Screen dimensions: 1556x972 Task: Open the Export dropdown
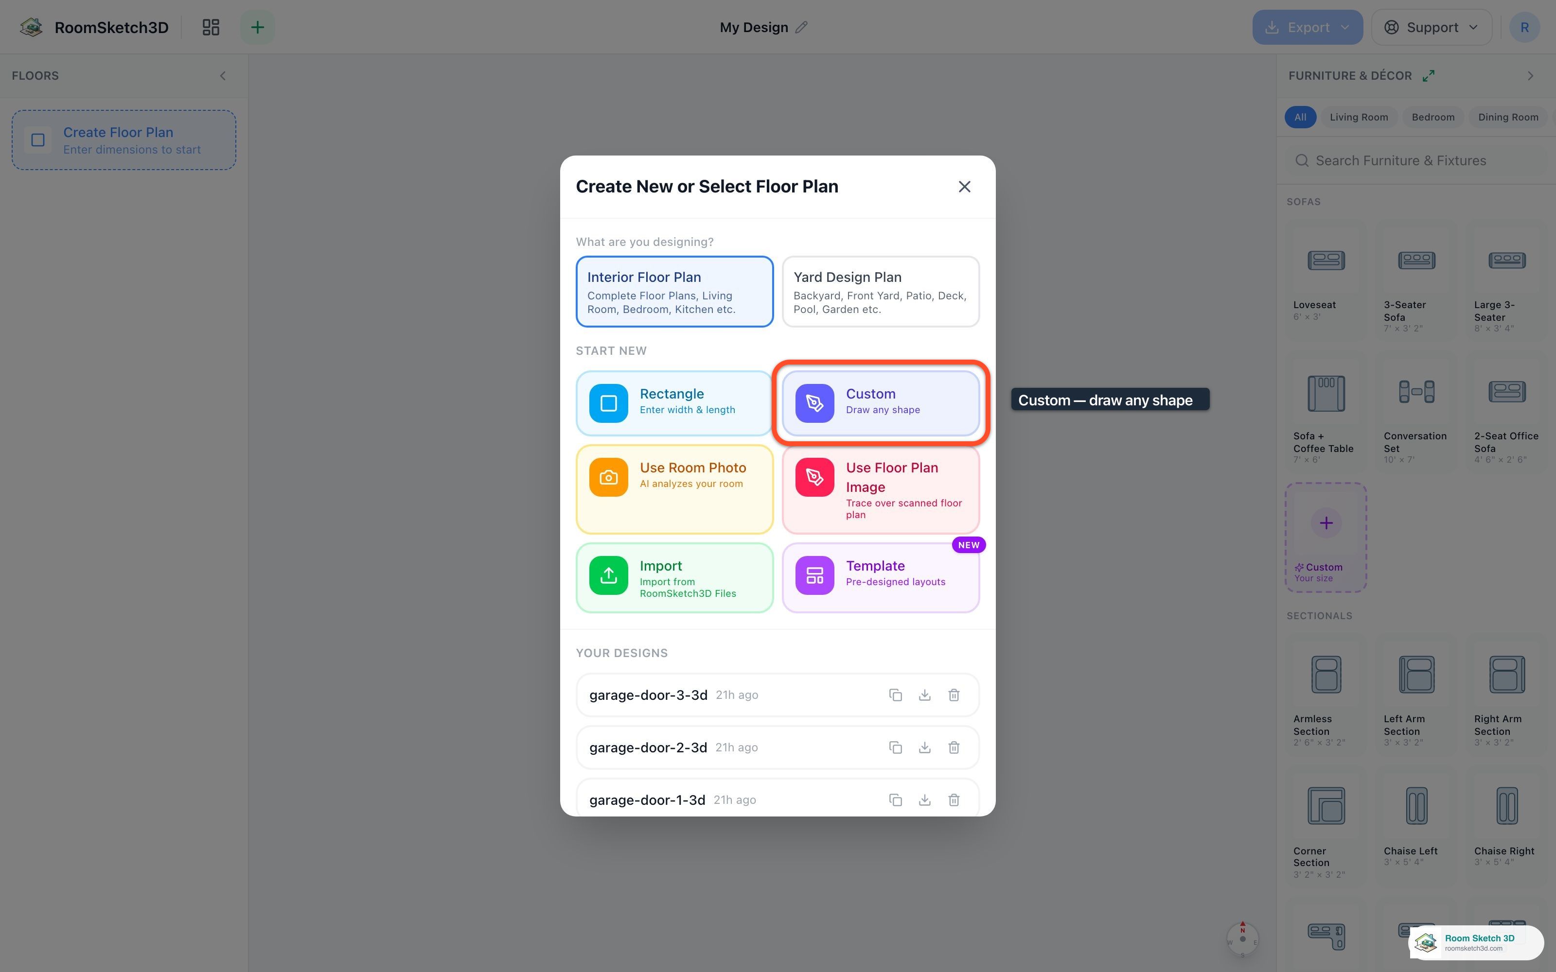pos(1307,27)
